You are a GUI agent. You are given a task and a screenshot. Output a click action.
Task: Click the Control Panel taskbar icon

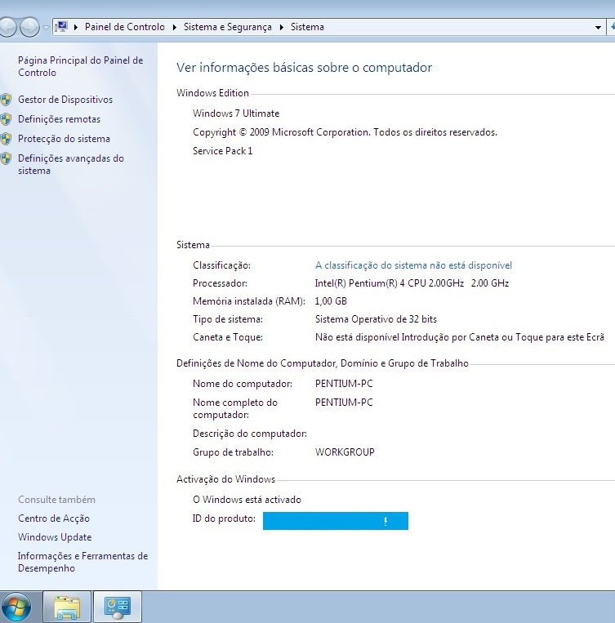tap(118, 607)
